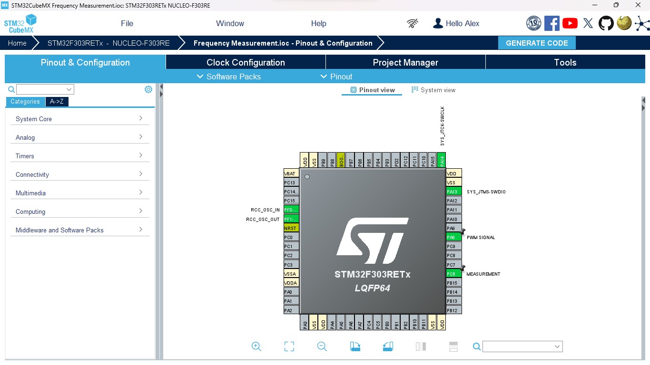The height and width of the screenshot is (365, 650).
Task: Open settings gear in categories panel
Action: point(148,89)
